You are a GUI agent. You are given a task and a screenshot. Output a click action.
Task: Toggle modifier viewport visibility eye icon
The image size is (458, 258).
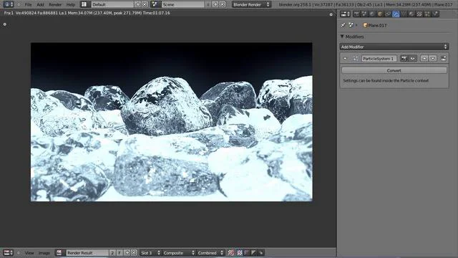[412, 59]
